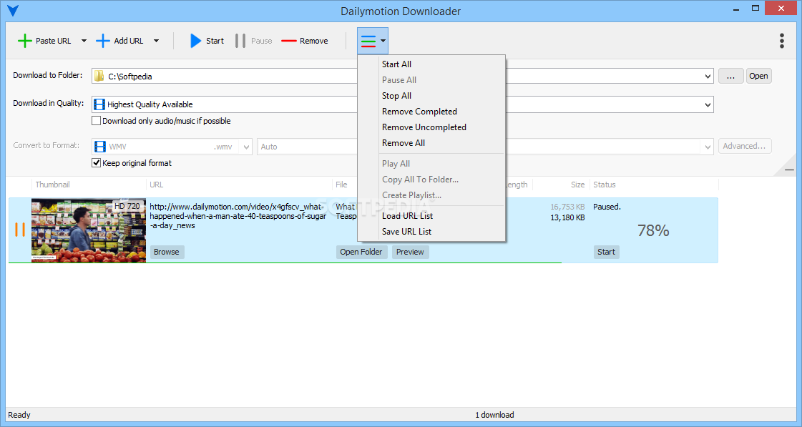The image size is (802, 427).
Task: Expand the Paste URL dropdown arrow
Action: click(84, 41)
